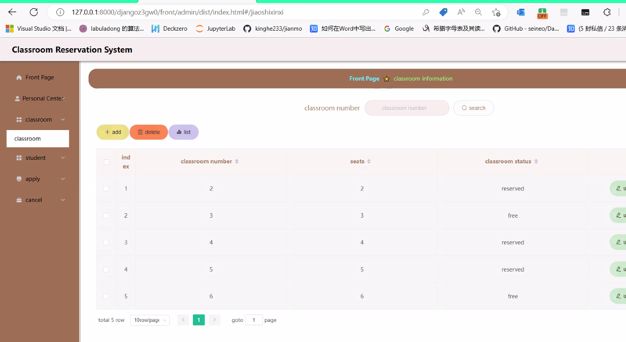This screenshot has width=626, height=342.
Task: Click the Personal Center person icon
Action: point(18,98)
